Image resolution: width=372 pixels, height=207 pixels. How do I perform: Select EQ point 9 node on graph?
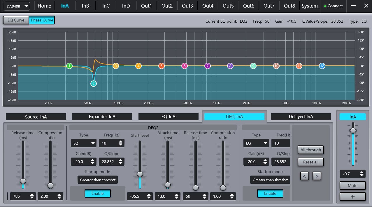click(253, 66)
